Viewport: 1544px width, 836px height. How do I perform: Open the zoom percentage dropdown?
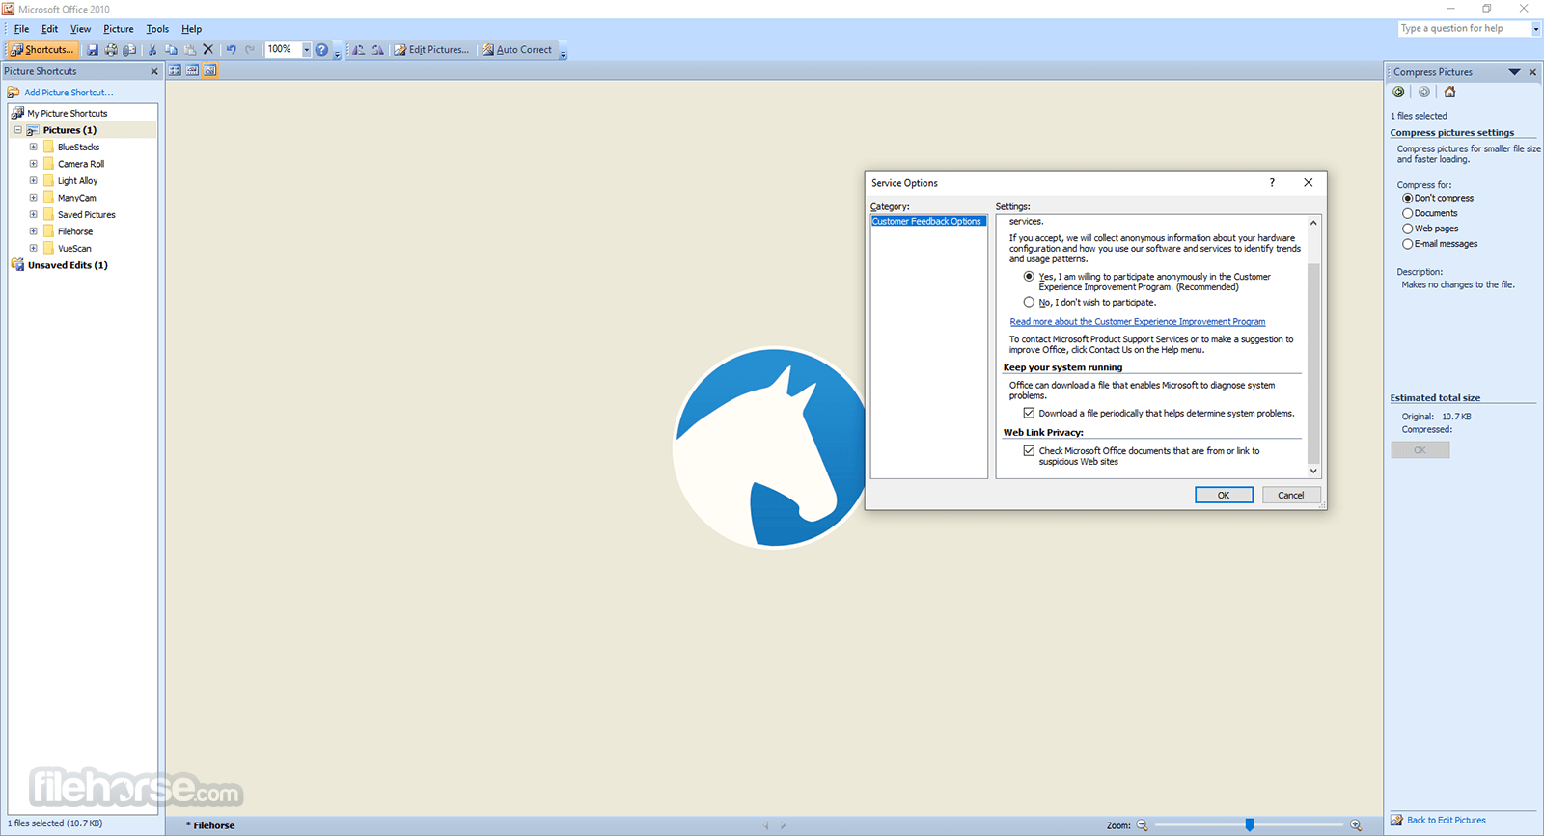point(307,50)
